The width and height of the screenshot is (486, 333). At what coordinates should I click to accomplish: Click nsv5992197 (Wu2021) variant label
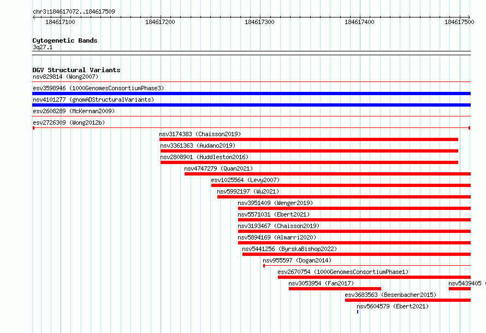click(x=248, y=191)
